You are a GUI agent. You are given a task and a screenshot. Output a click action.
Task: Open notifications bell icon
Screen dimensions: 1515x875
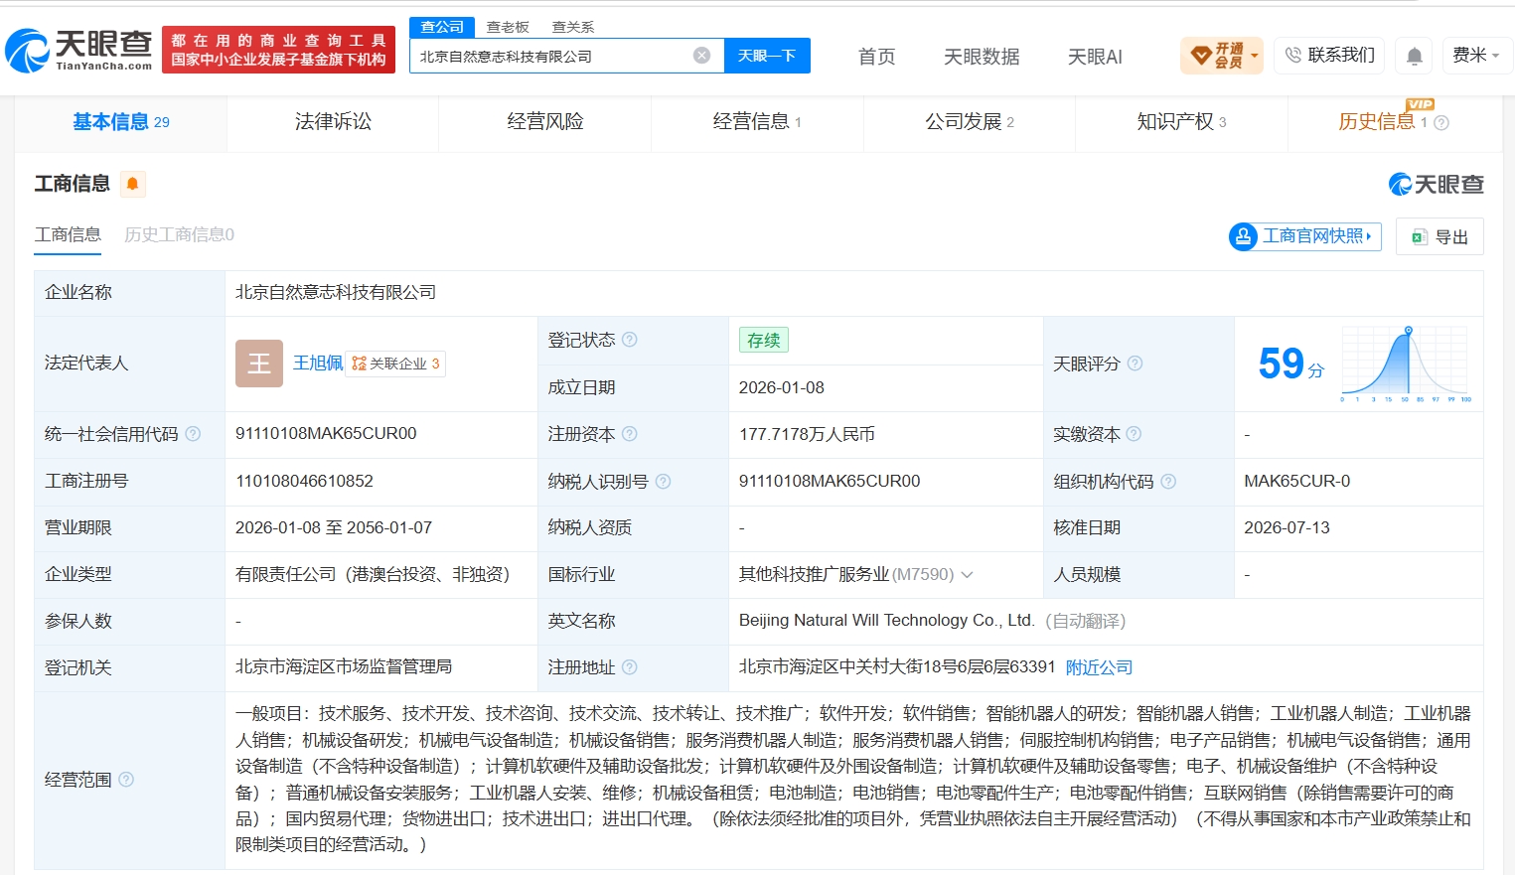1415,56
